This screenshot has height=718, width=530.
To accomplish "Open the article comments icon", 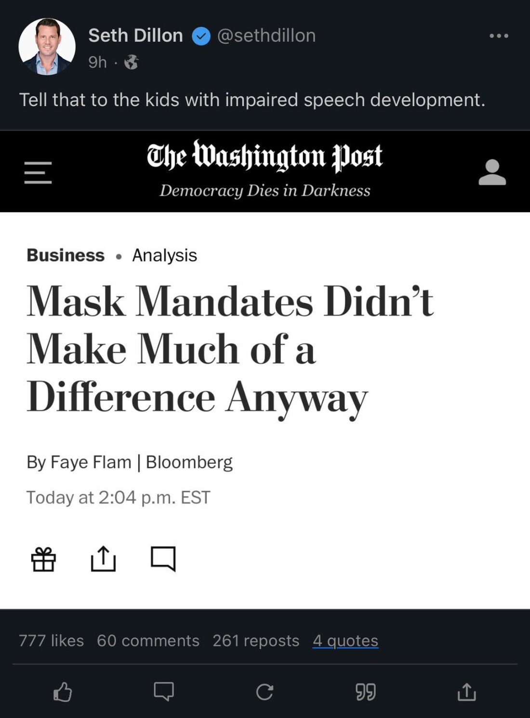I will tap(163, 559).
